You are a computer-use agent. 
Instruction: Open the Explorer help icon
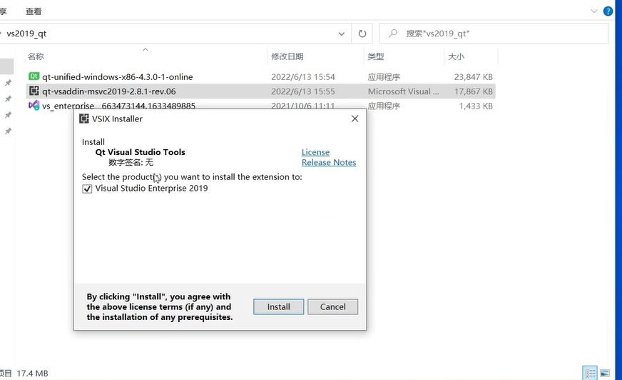click(x=608, y=11)
